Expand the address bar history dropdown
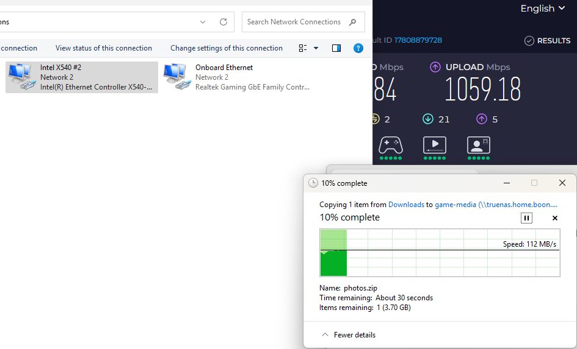 203,22
